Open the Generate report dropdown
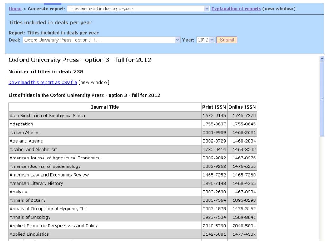 click(x=138, y=9)
